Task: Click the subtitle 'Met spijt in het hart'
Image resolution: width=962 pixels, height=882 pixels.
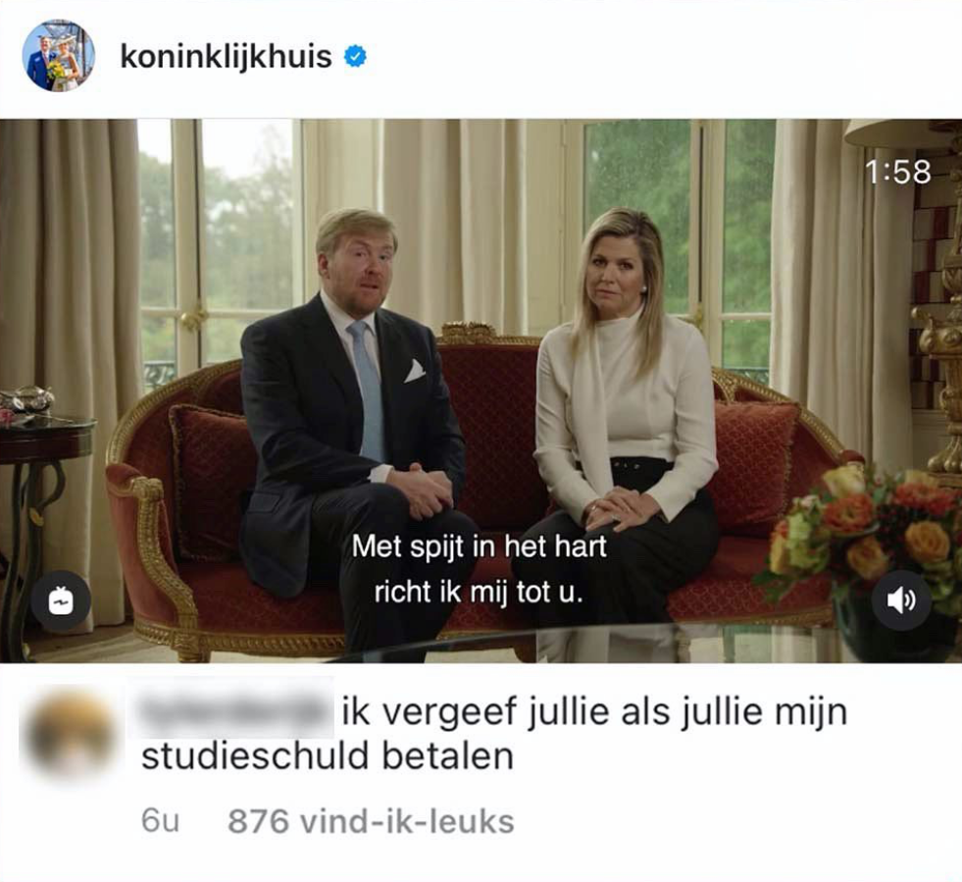Action: pyautogui.click(x=480, y=546)
